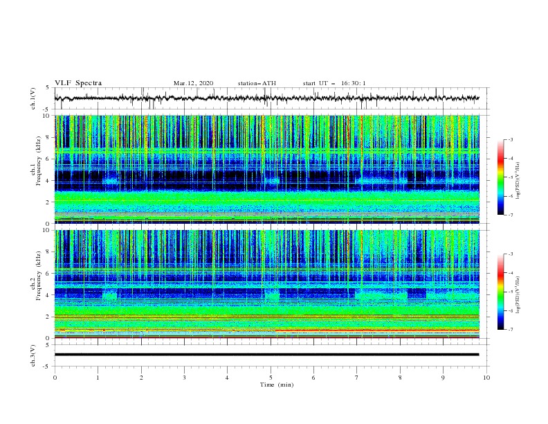
Task: Click the "ch.1(V)" waveform axis label
Action: (x=33, y=98)
